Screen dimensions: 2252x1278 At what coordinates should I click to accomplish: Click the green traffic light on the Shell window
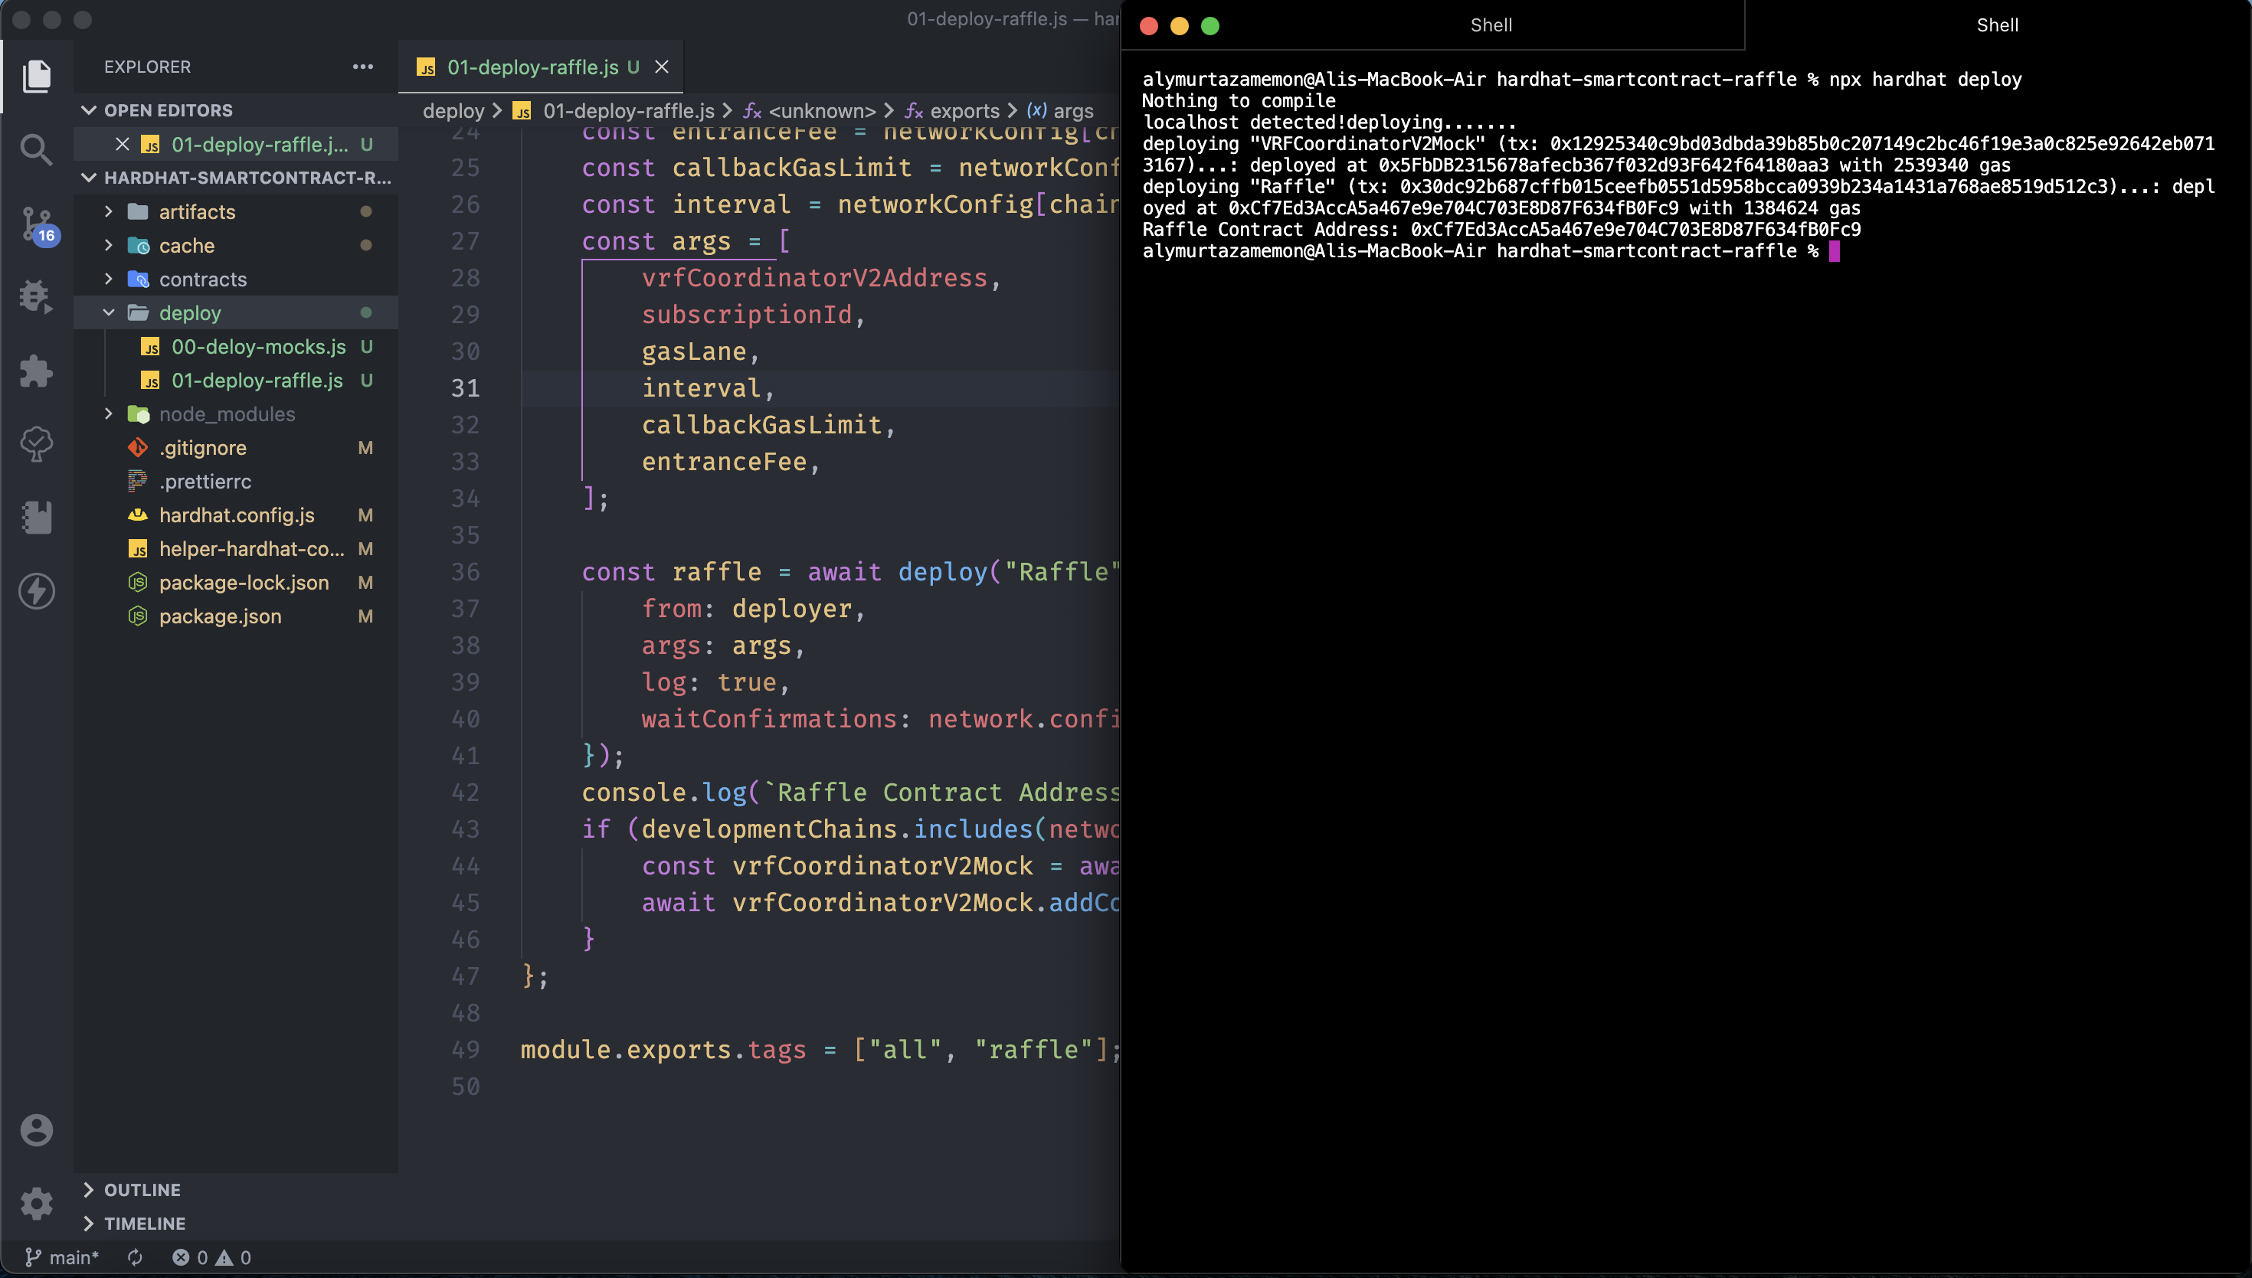tap(1209, 26)
